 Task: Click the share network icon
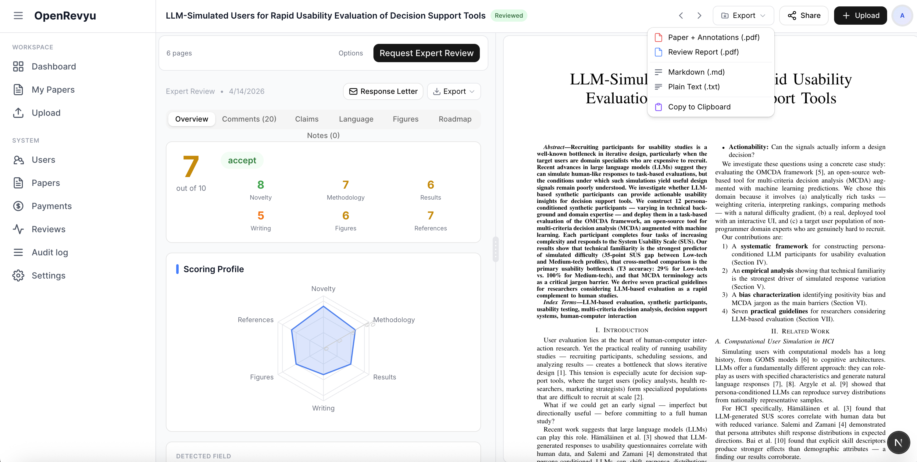[792, 16]
